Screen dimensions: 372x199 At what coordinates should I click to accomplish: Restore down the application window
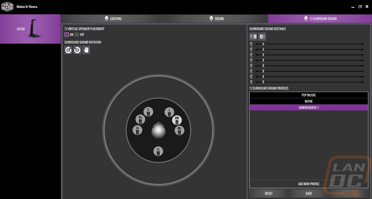(x=360, y=7)
